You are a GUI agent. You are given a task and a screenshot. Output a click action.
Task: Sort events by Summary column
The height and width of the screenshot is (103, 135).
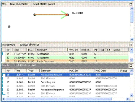[54, 71]
